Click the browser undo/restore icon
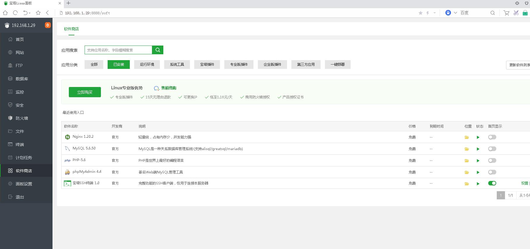Image resolution: width=530 pixels, height=249 pixels. (x=25, y=13)
